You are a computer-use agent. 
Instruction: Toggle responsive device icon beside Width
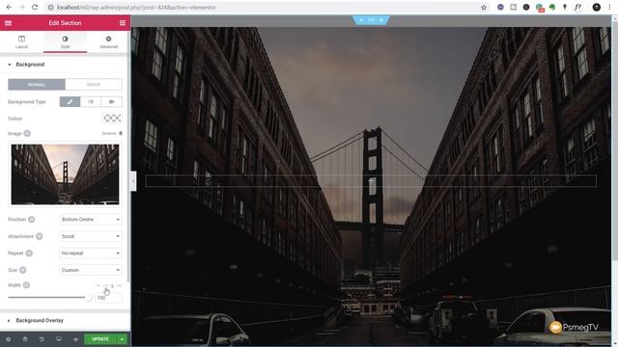[26, 285]
